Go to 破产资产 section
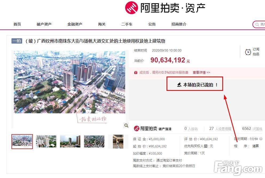The height and width of the screenshot is (178, 265). pyautogui.click(x=44, y=24)
